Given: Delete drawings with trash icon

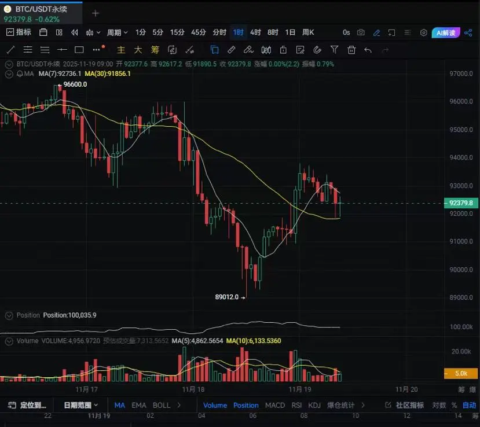Looking at the screenshot, I should coord(351,50).
